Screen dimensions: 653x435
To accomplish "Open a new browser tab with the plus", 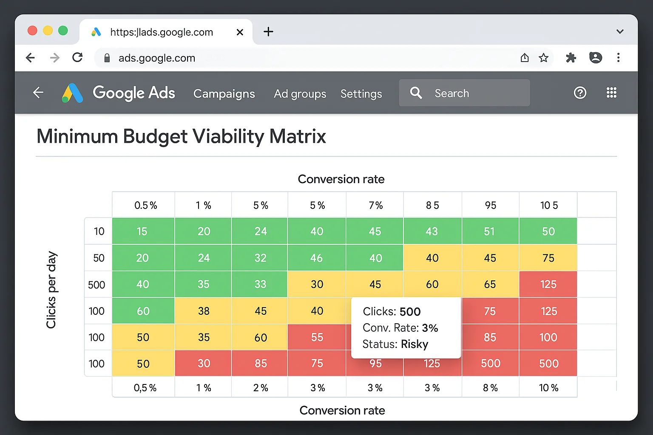I will (x=268, y=31).
